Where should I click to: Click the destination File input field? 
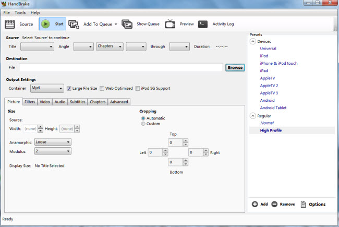121,67
